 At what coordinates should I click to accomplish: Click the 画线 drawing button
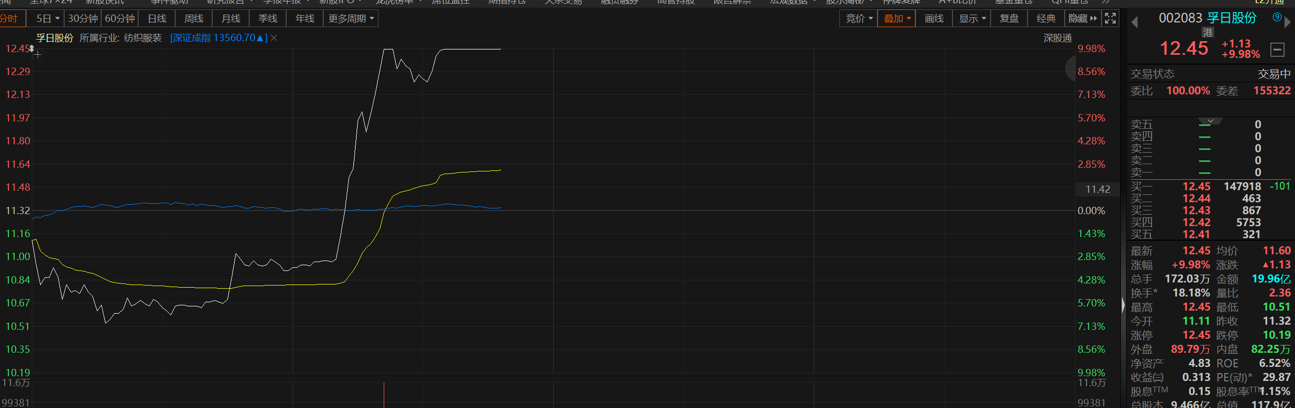pos(934,19)
